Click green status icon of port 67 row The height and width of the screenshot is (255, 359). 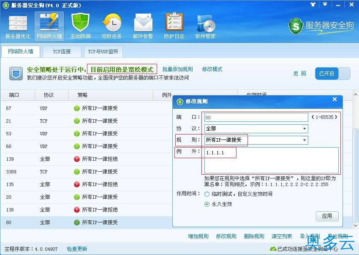click(77, 108)
